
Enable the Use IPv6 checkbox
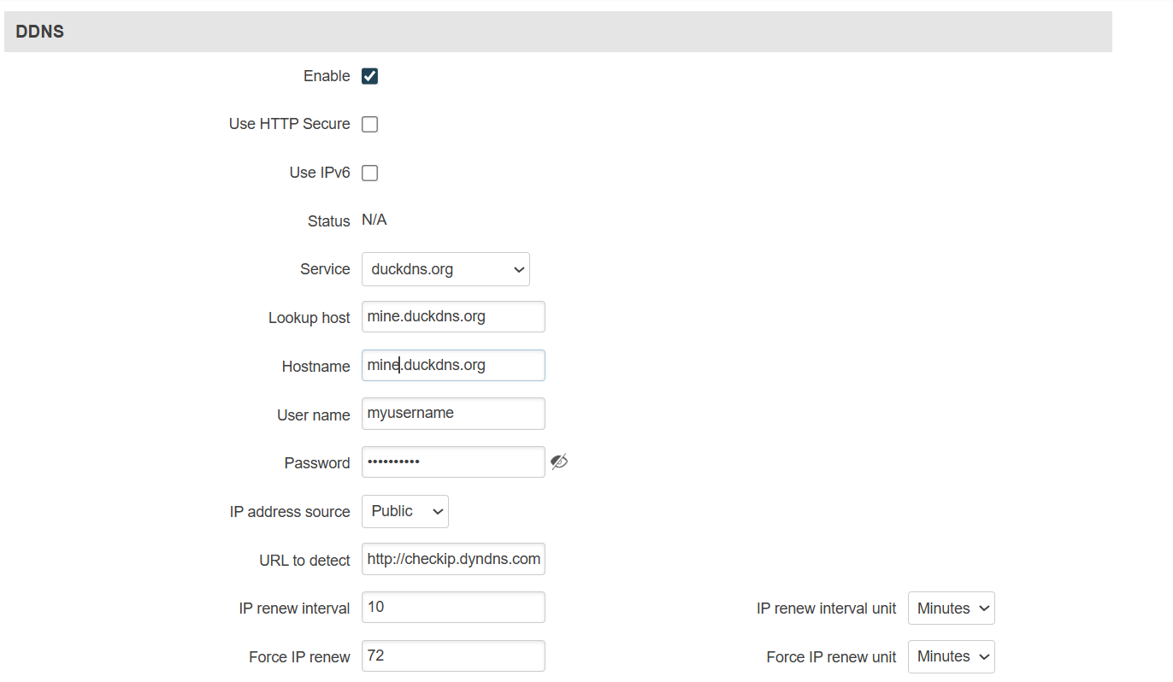click(x=369, y=173)
